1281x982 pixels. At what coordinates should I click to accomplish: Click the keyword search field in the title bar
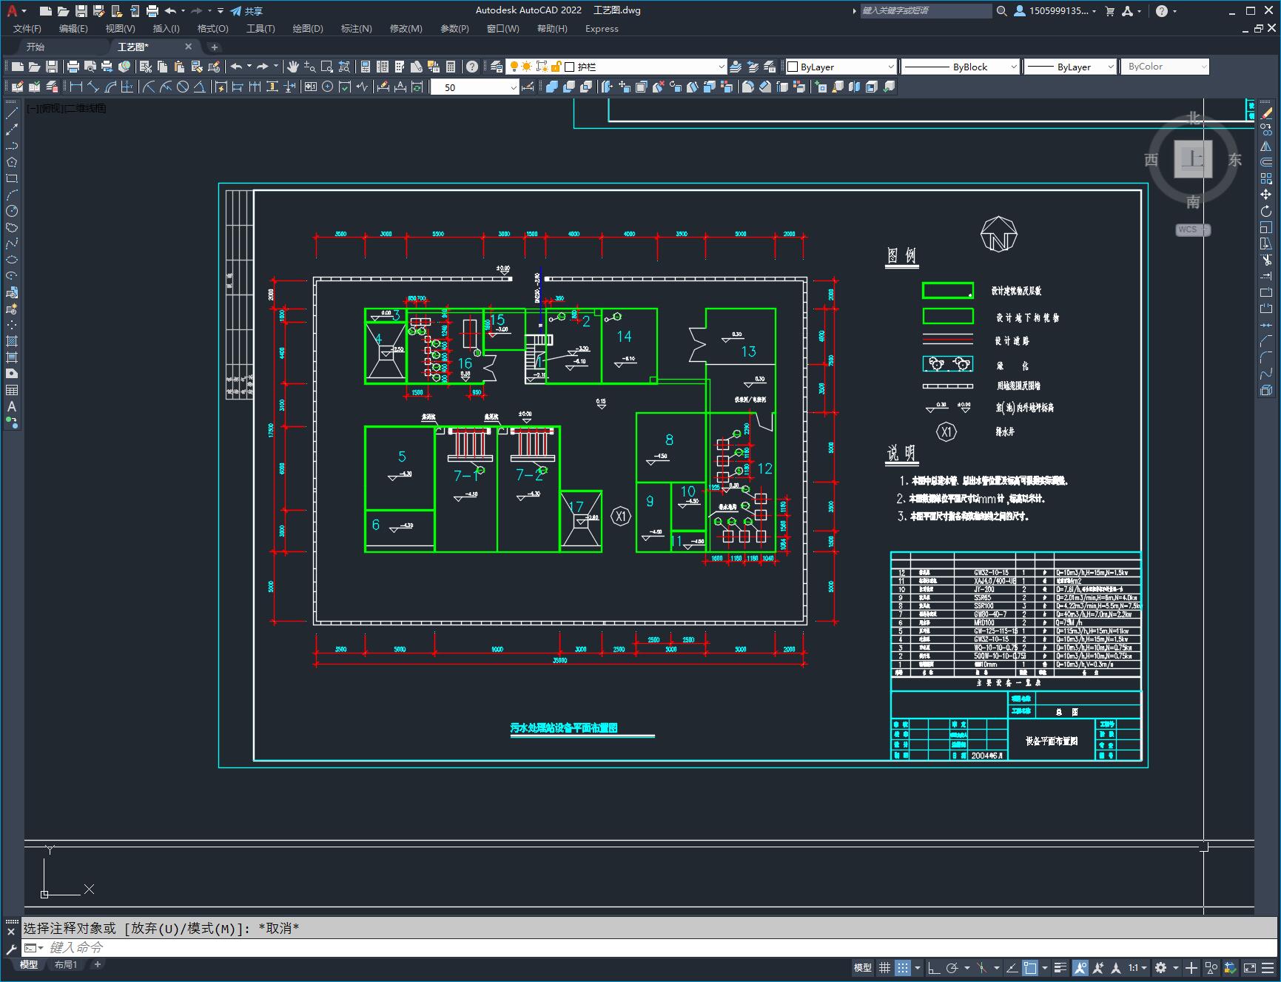click(925, 11)
